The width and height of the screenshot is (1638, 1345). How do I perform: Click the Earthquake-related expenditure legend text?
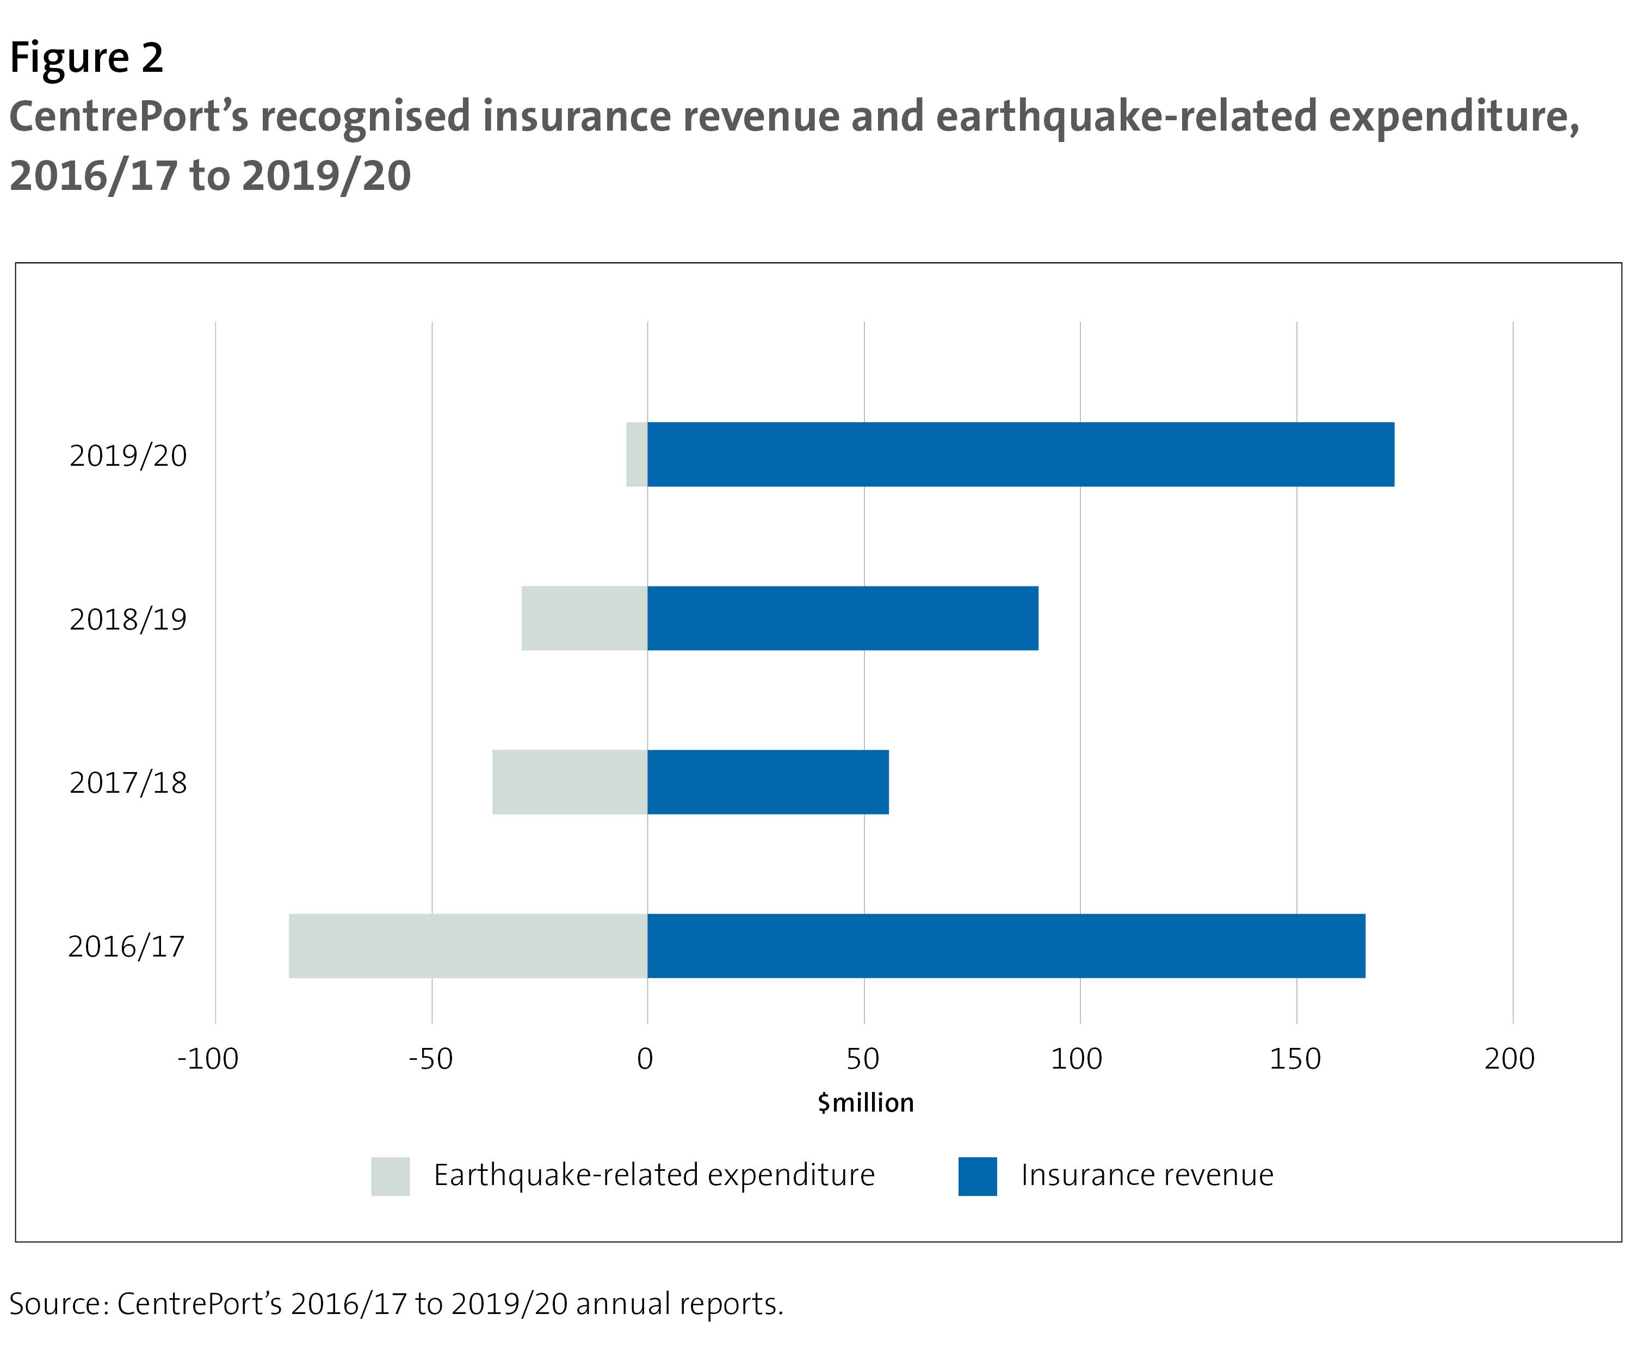pyautogui.click(x=654, y=1176)
